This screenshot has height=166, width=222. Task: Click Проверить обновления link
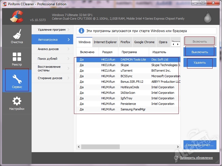pyautogui.click(x=196, y=158)
